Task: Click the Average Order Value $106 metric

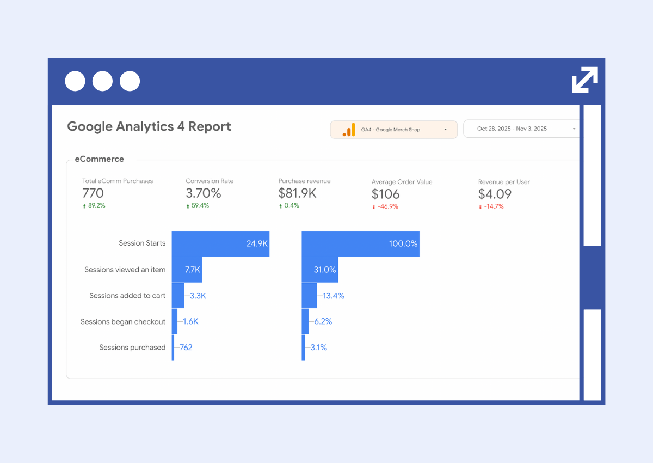Action: 385,194
